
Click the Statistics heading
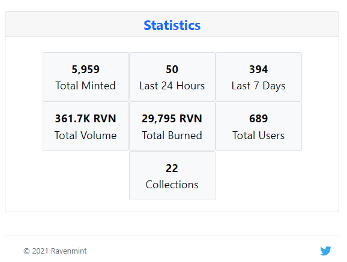tap(172, 25)
